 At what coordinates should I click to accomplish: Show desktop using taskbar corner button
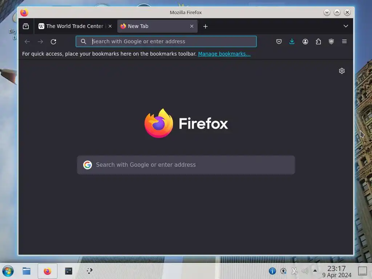coord(362,271)
